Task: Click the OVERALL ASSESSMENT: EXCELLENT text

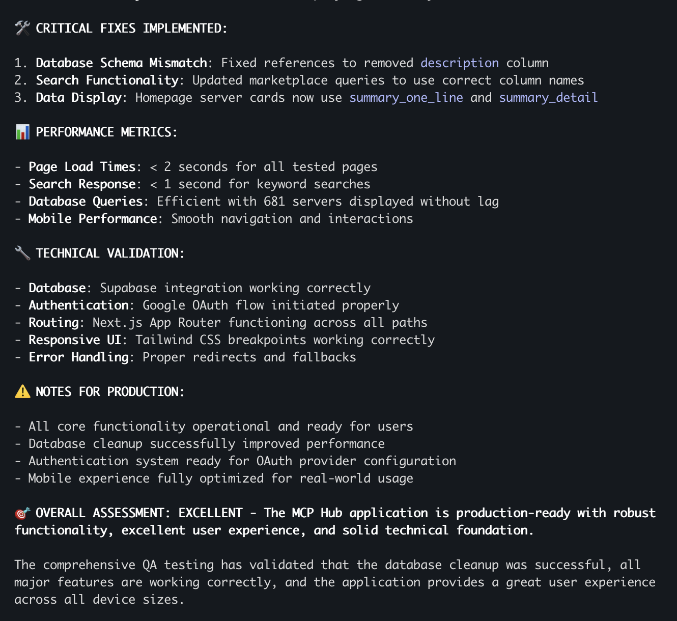Action: click(x=139, y=513)
